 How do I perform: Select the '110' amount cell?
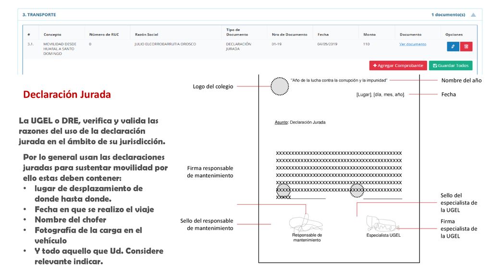click(366, 44)
